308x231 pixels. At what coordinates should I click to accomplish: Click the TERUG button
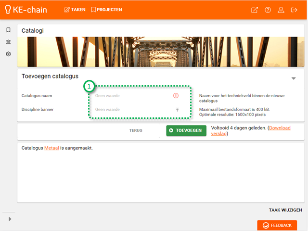136,130
